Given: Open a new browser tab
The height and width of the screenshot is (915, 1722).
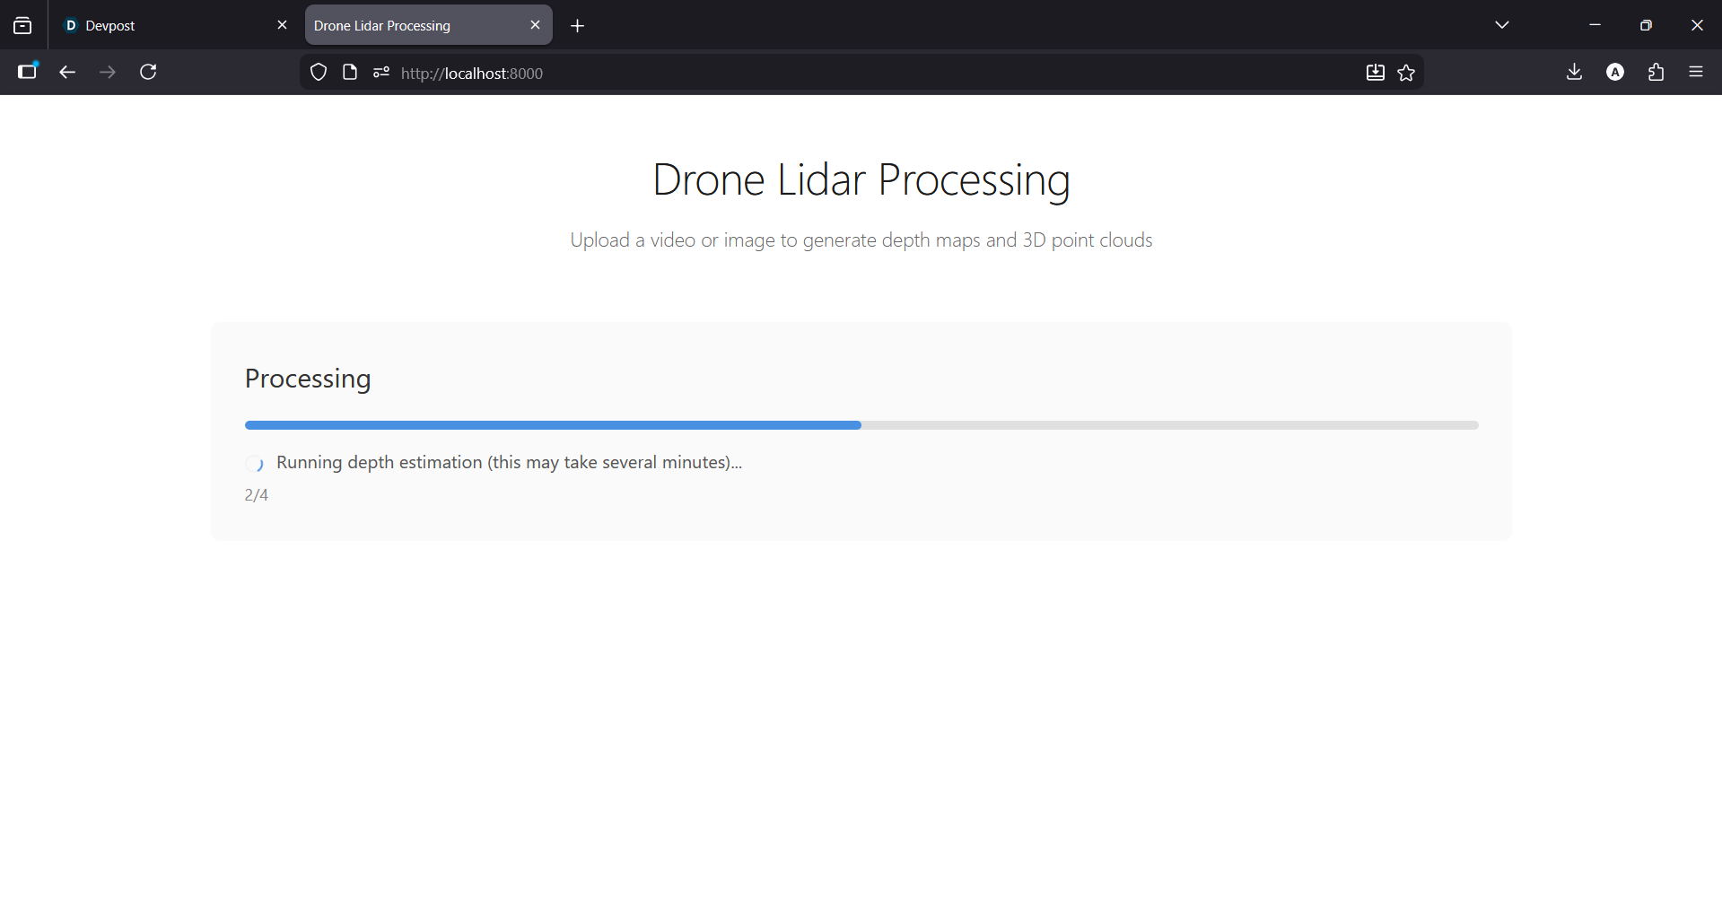Looking at the screenshot, I should [577, 26].
